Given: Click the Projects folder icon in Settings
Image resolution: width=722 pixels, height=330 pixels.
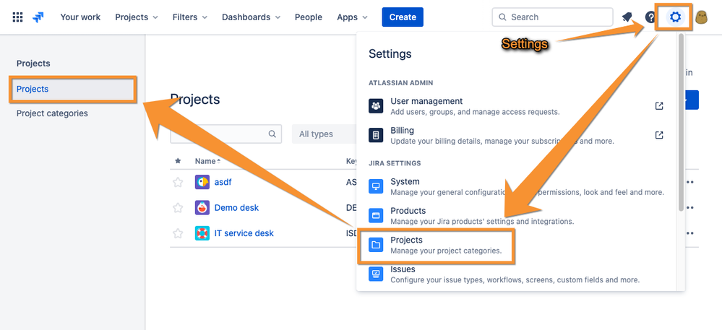Looking at the screenshot, I should 376,245.
